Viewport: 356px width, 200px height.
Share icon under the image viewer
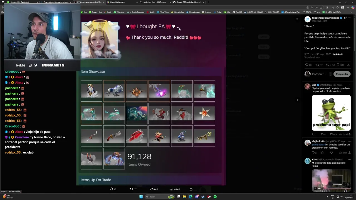click(191, 189)
